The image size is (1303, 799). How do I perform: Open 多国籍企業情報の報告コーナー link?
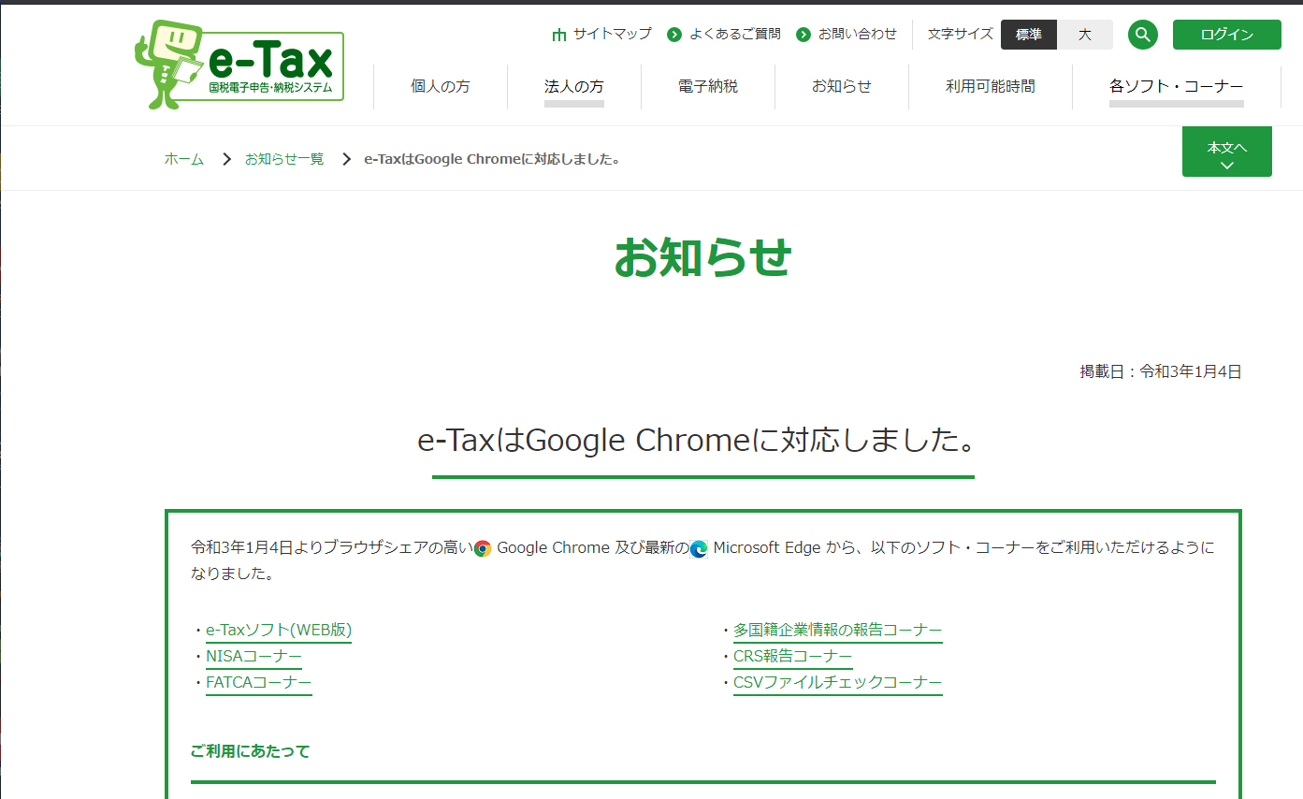pyautogui.click(x=838, y=631)
